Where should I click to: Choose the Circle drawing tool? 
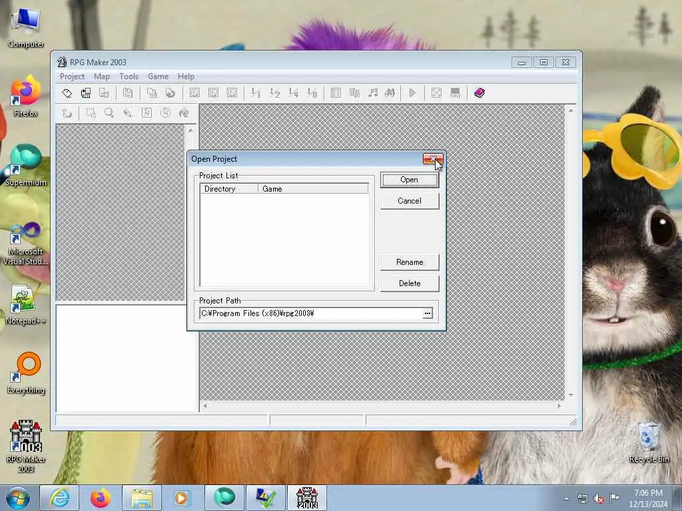[x=165, y=113]
